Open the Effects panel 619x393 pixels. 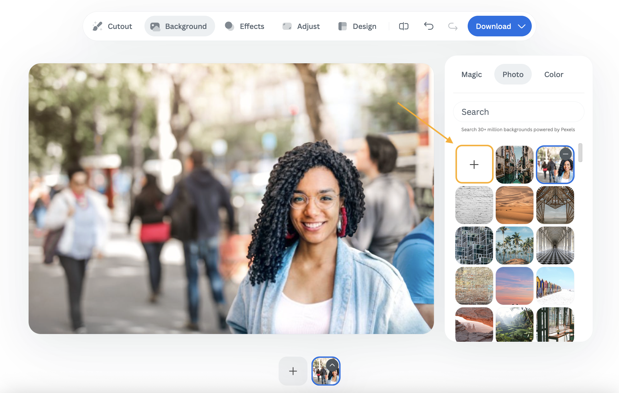245,26
